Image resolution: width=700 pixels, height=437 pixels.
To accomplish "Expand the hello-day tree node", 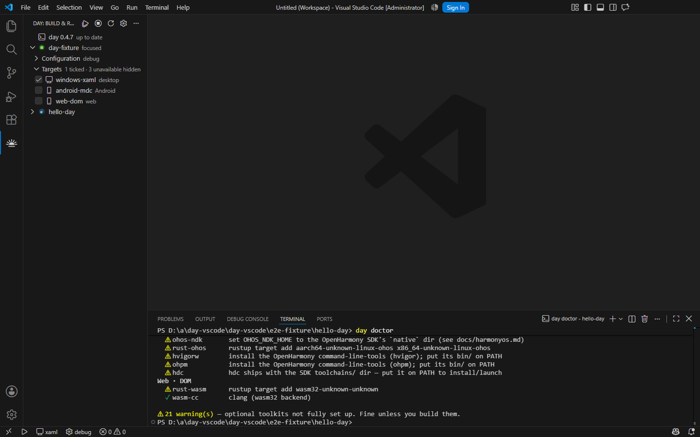I will pyautogui.click(x=33, y=112).
